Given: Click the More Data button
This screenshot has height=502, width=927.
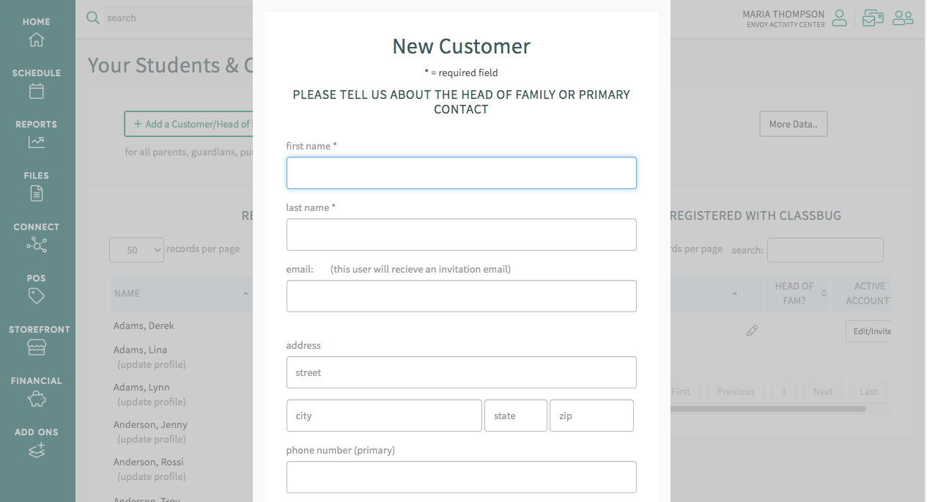Looking at the screenshot, I should click(793, 124).
